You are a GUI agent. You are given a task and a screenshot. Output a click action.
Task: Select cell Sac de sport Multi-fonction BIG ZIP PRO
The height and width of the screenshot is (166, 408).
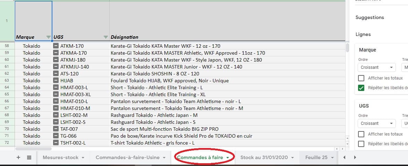pos(227,129)
